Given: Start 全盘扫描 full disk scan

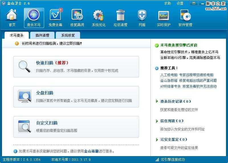Looking at the screenshot, I should 76,97.
